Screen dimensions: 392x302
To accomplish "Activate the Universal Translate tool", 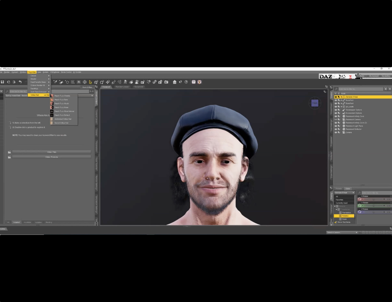I will [x=107, y=82].
